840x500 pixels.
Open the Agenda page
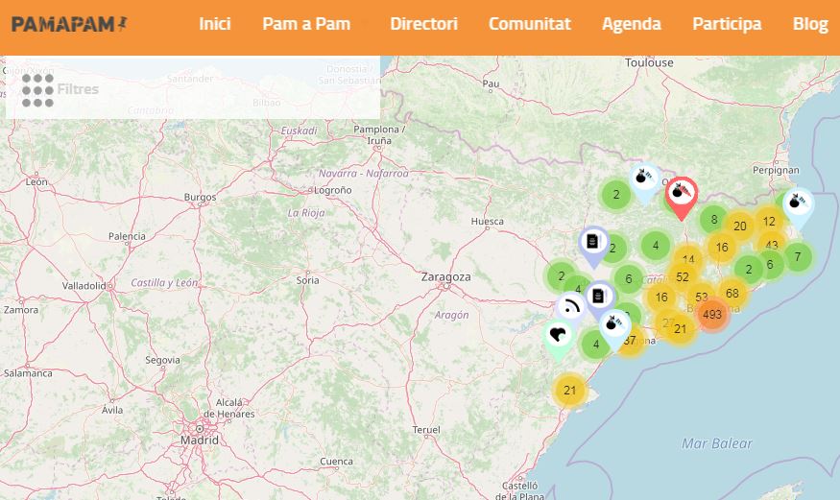click(631, 24)
